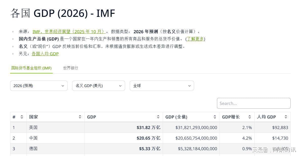The width and height of the screenshot is (300, 156).
Task: Expand the 全球 region dropdown
Action: [162, 86]
